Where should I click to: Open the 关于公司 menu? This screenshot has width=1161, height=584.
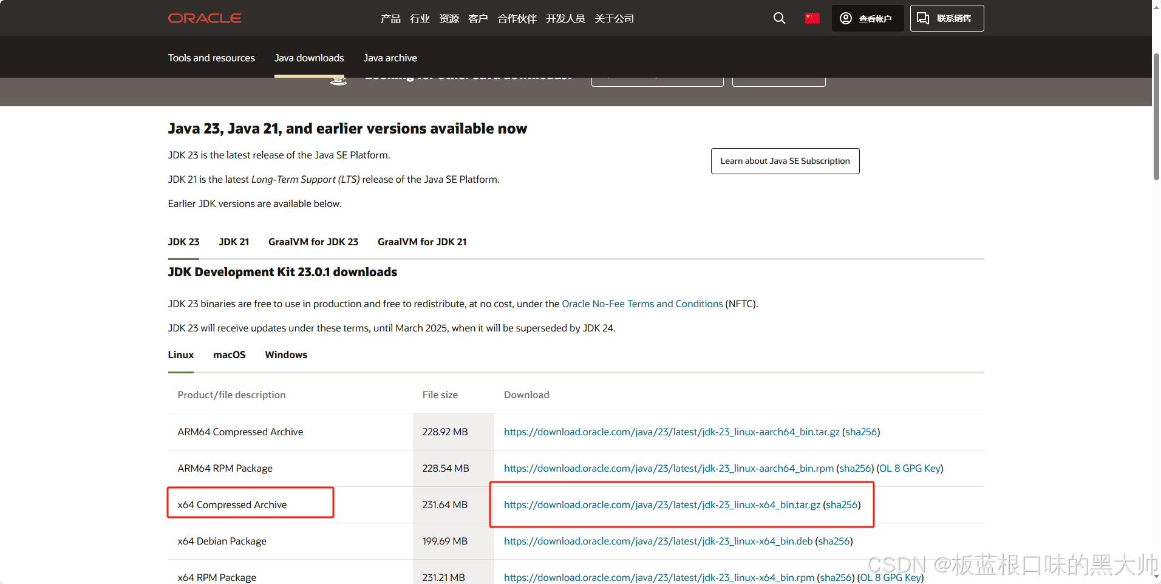[614, 19]
